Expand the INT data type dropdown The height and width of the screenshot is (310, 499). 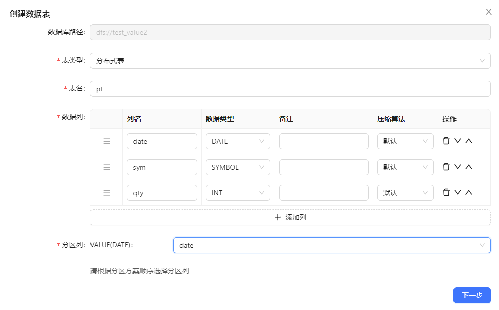click(x=238, y=193)
